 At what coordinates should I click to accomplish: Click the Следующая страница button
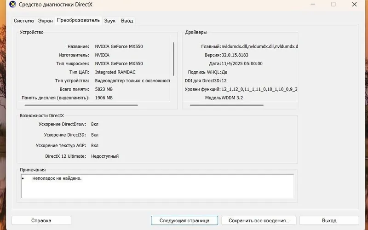(x=184, y=220)
